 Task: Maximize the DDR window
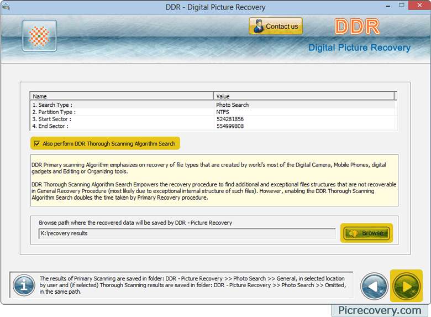tap(402, 5)
